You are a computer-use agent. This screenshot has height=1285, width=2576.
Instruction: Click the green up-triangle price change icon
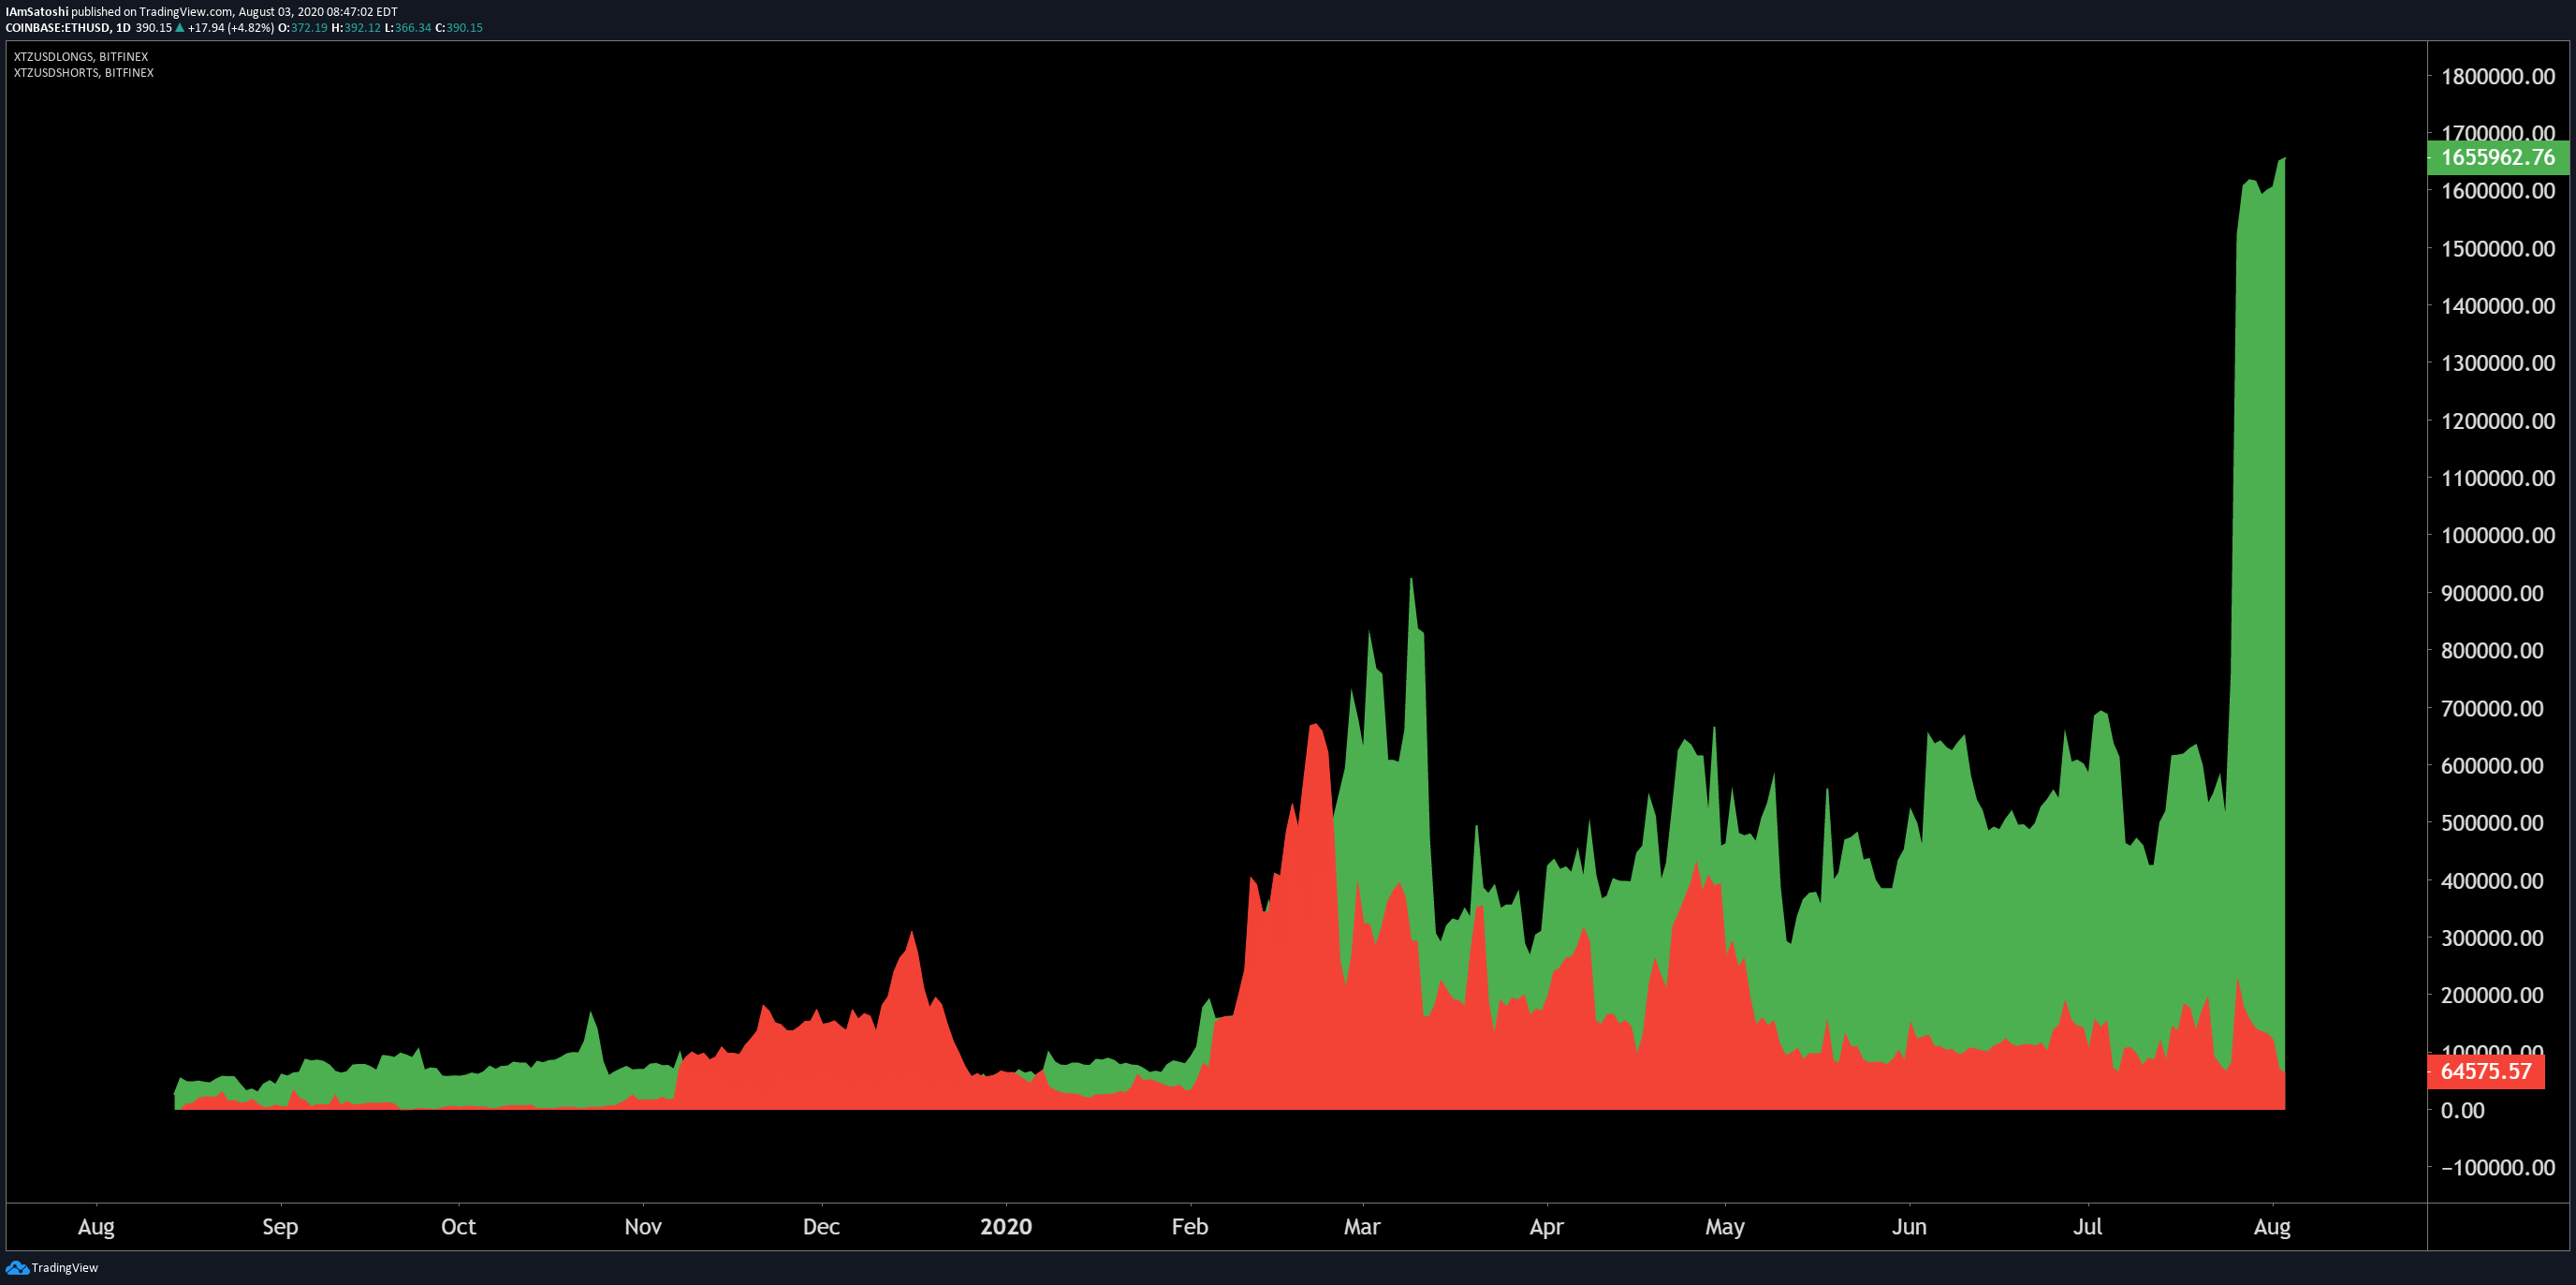179,28
